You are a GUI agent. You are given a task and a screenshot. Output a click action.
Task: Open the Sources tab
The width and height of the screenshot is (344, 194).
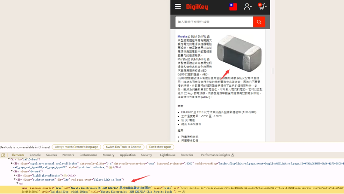click(x=52, y=155)
